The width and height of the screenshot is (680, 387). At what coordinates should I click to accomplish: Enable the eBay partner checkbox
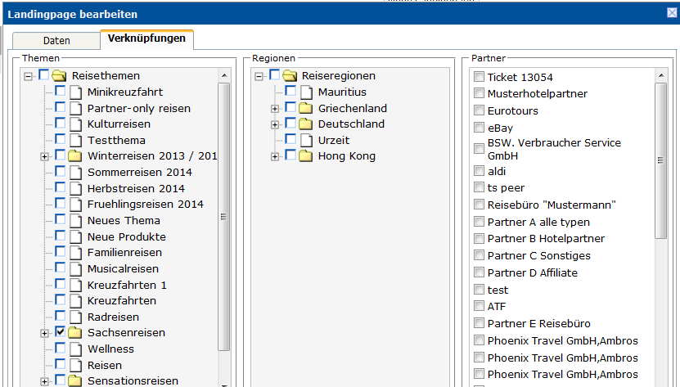[479, 128]
